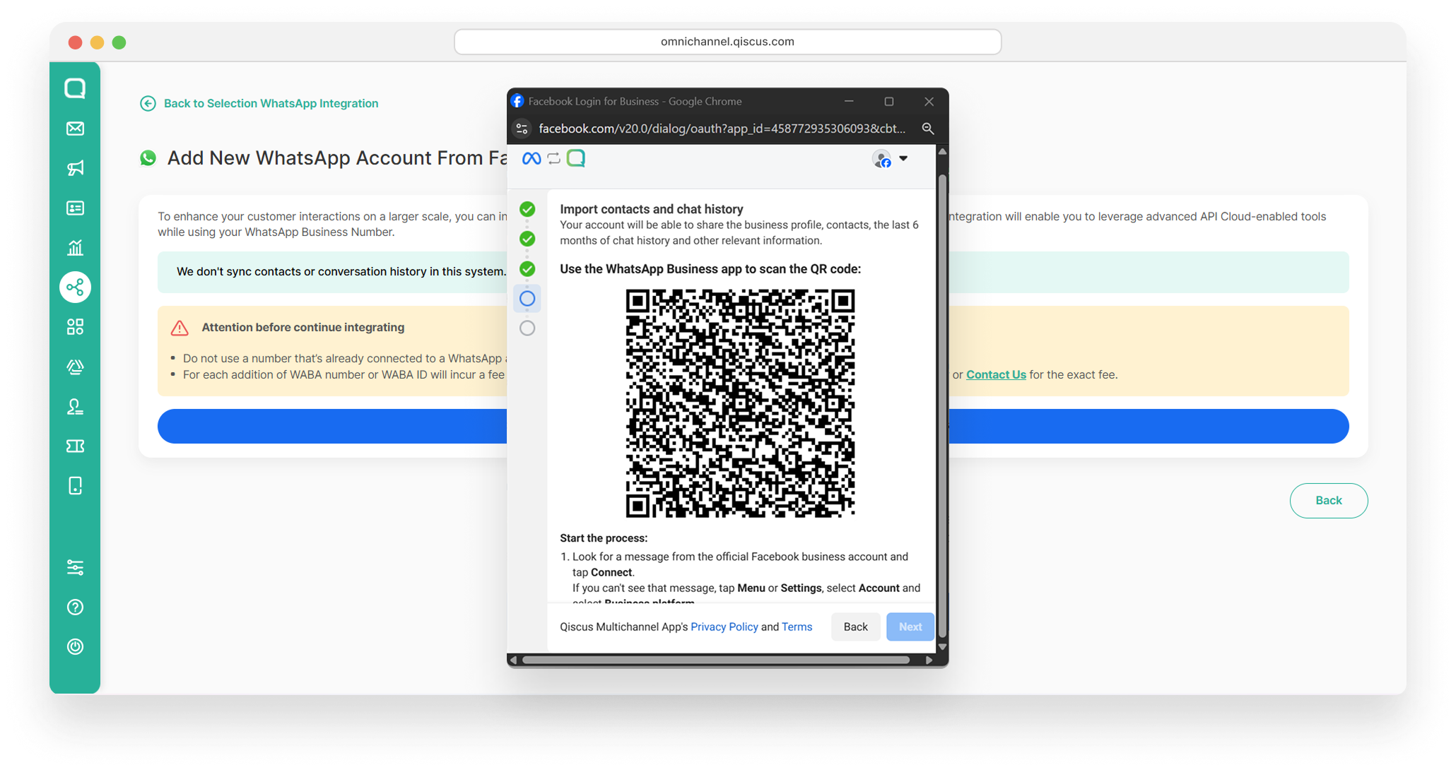1456x772 pixels.
Task: Click the horizontal scrollbar right arrow
Action: click(x=929, y=660)
